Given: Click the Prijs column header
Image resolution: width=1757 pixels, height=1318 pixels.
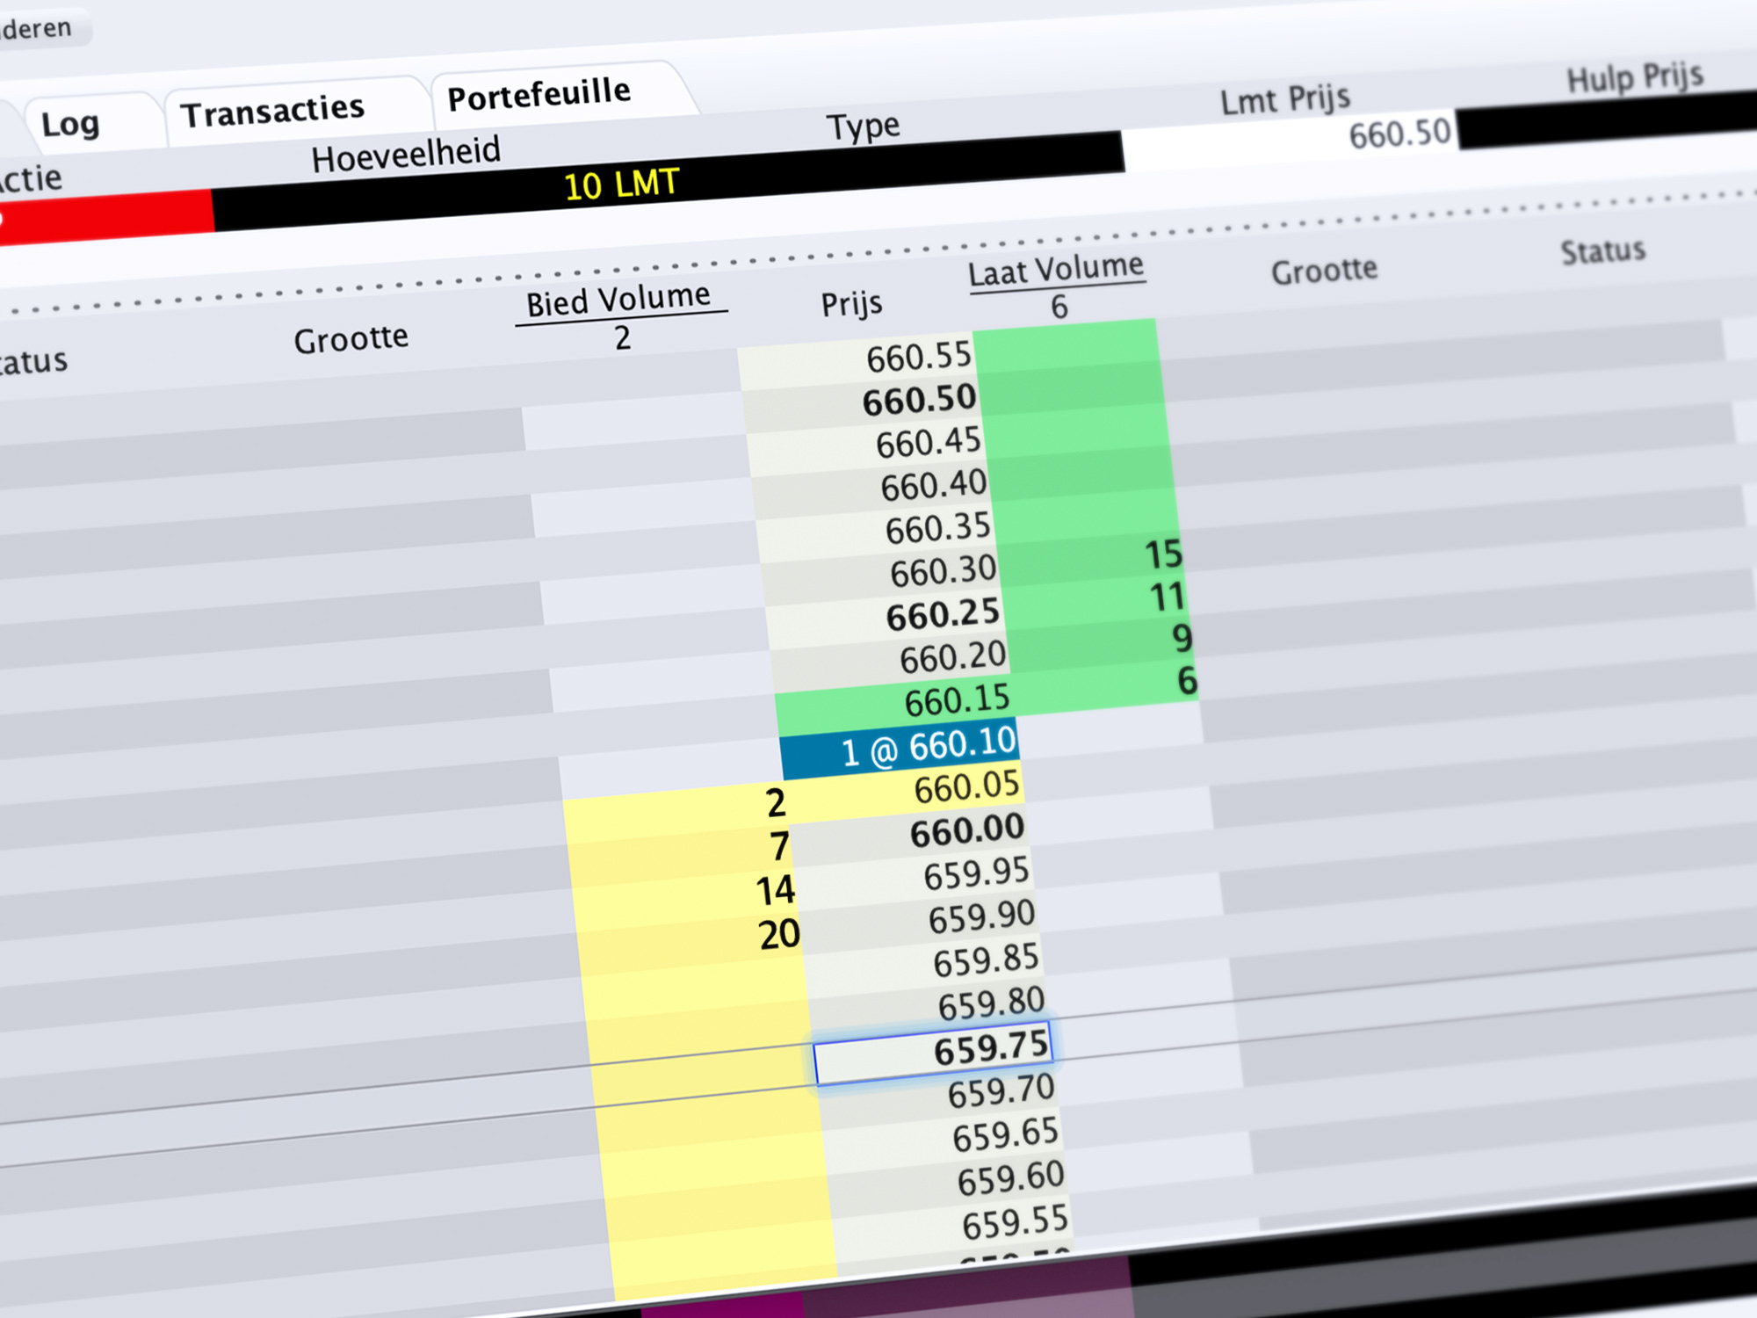Looking at the screenshot, I should pos(851,305).
